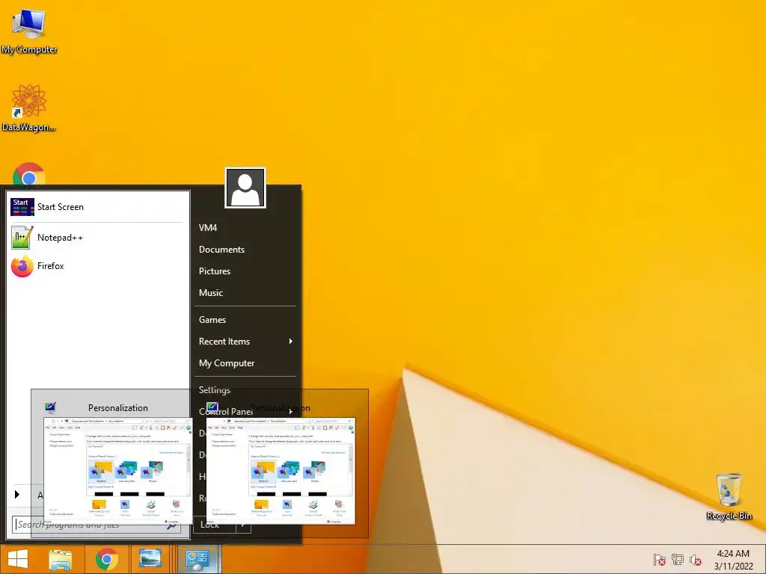Launch Notepad++ from the start menu
Image resolution: width=766 pixels, height=574 pixels.
click(x=98, y=238)
